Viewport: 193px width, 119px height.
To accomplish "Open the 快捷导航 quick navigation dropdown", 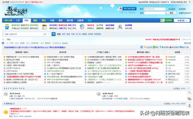I will [x=182, y=20].
